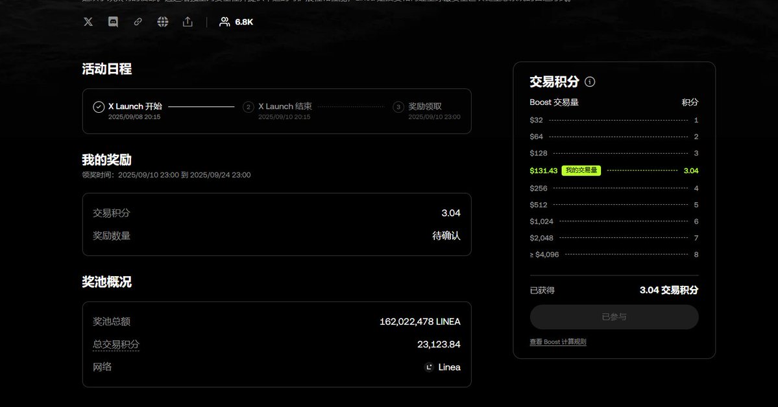
Task: Click the $256 volume tier
Action: click(x=539, y=189)
